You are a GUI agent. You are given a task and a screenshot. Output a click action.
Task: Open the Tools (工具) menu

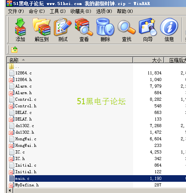pos(58,11)
